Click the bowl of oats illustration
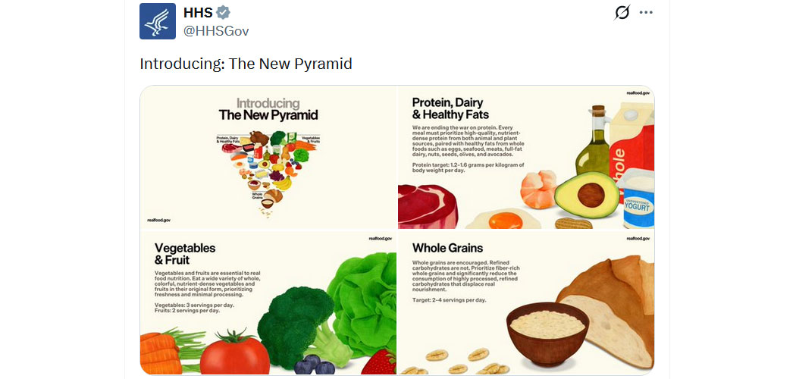 coord(548,332)
